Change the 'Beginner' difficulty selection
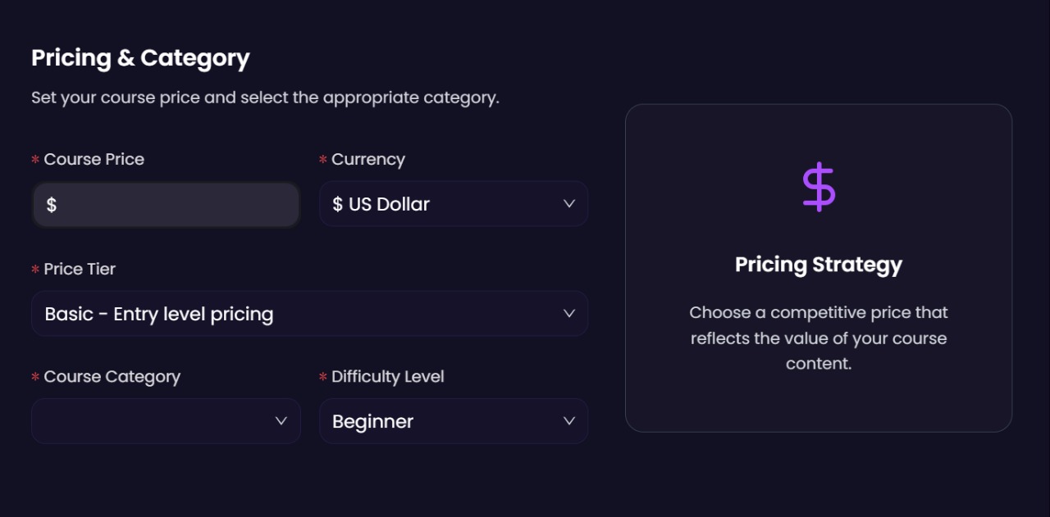 [x=443, y=421]
